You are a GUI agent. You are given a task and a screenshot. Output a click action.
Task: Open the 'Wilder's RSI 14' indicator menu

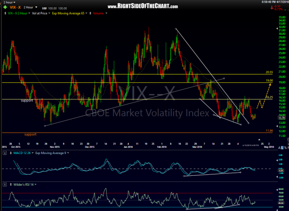tap(25, 184)
